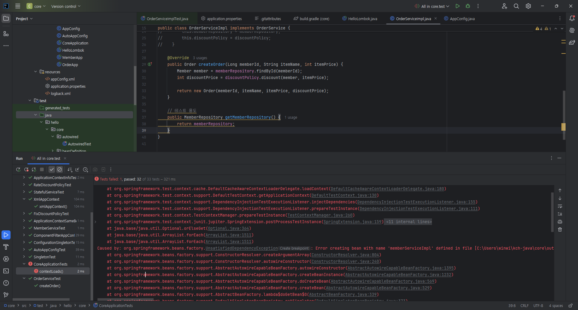Screen dimensions: 578x310
Task: Toggle read-only lock in status bar
Action: [570, 305]
